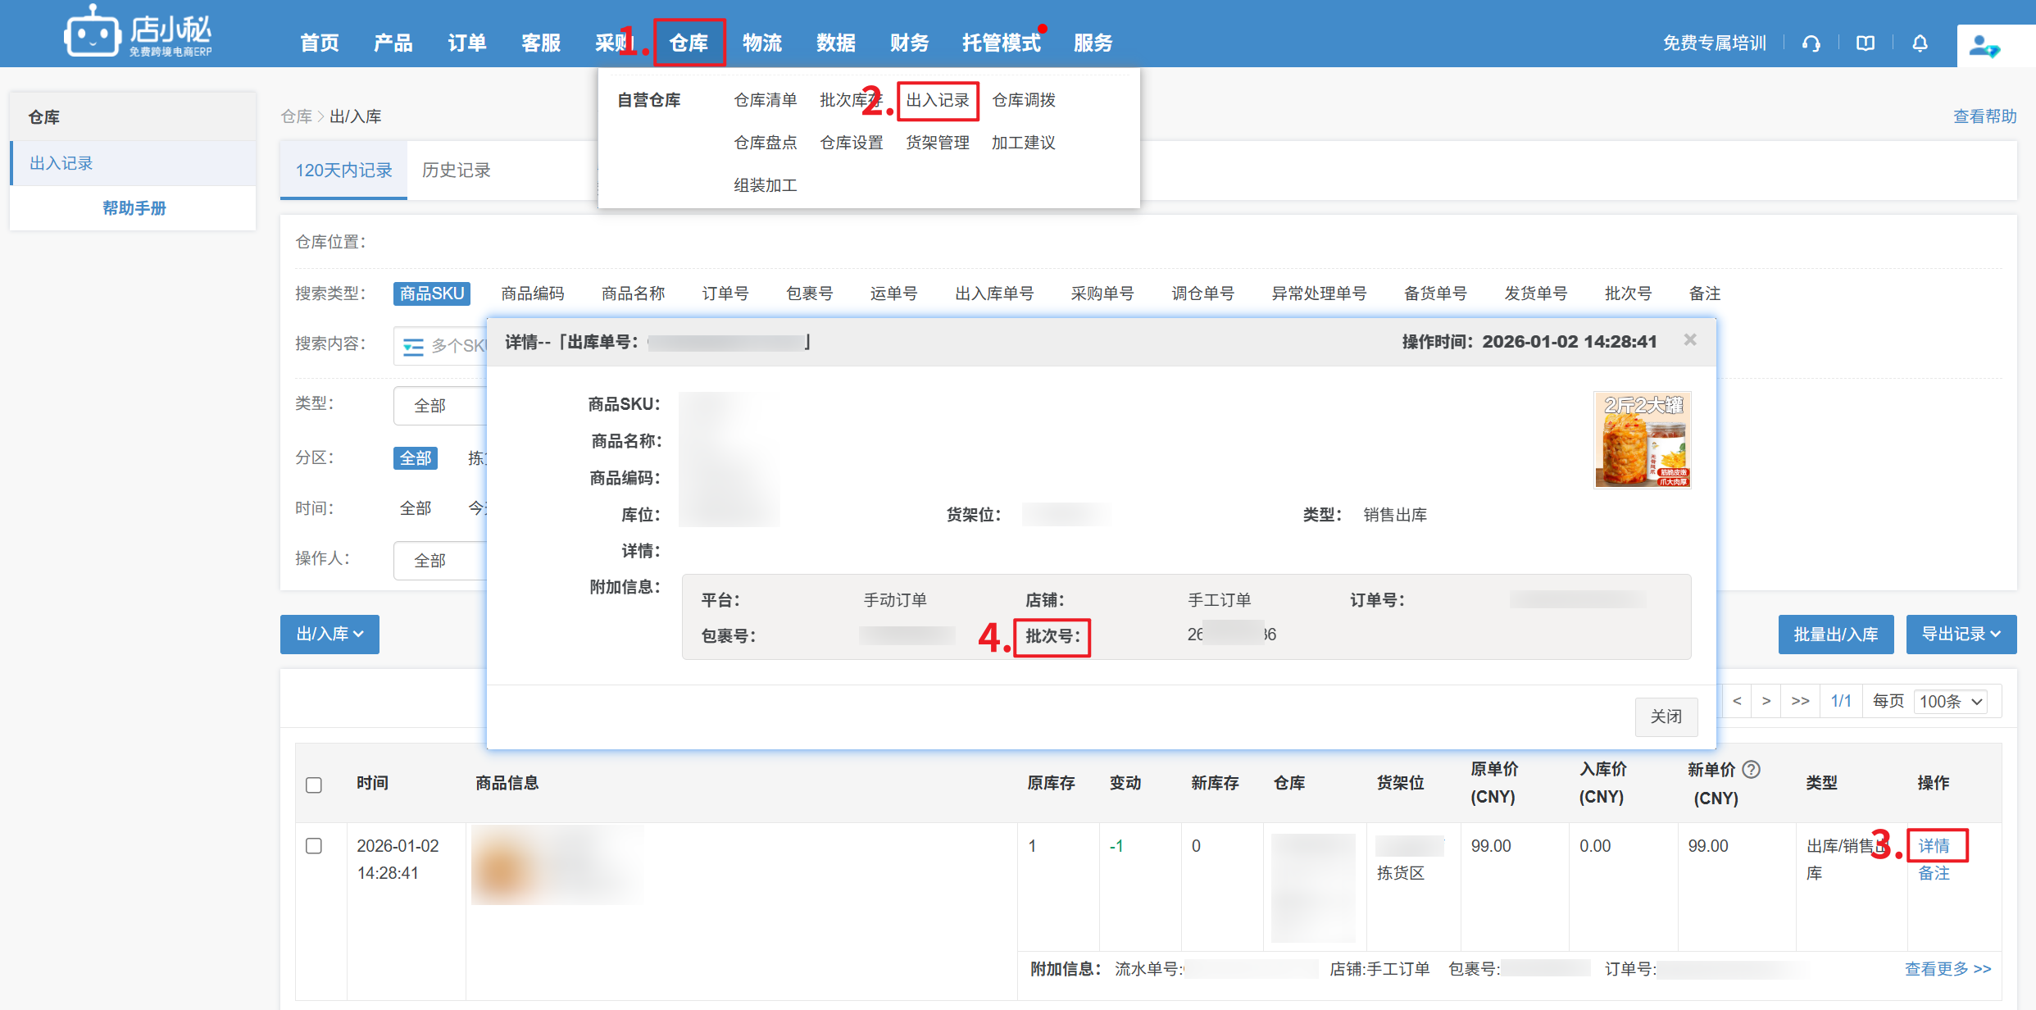
Task: Open the 导出记录 dropdown
Action: click(1961, 634)
